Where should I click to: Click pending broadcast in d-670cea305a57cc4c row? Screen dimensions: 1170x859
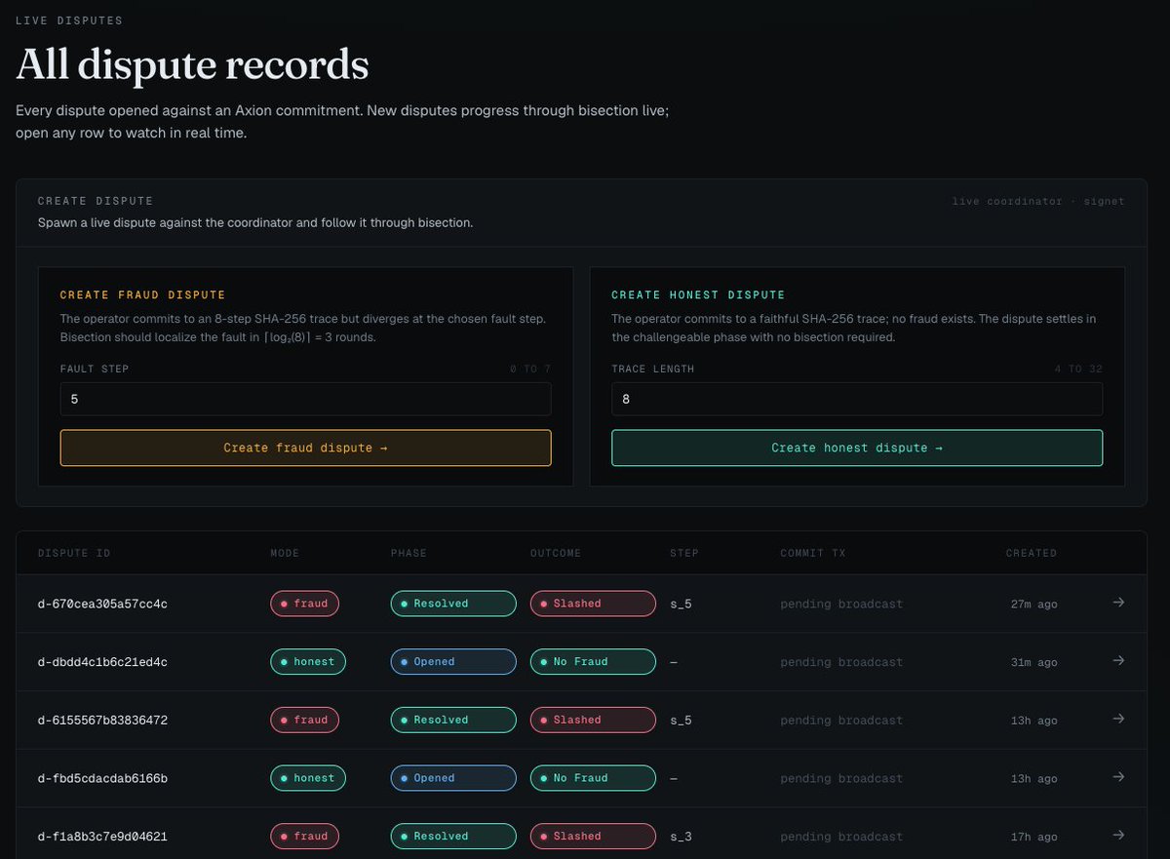coord(841,604)
